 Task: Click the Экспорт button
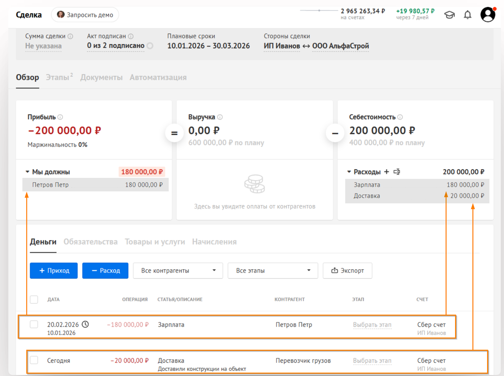347,270
